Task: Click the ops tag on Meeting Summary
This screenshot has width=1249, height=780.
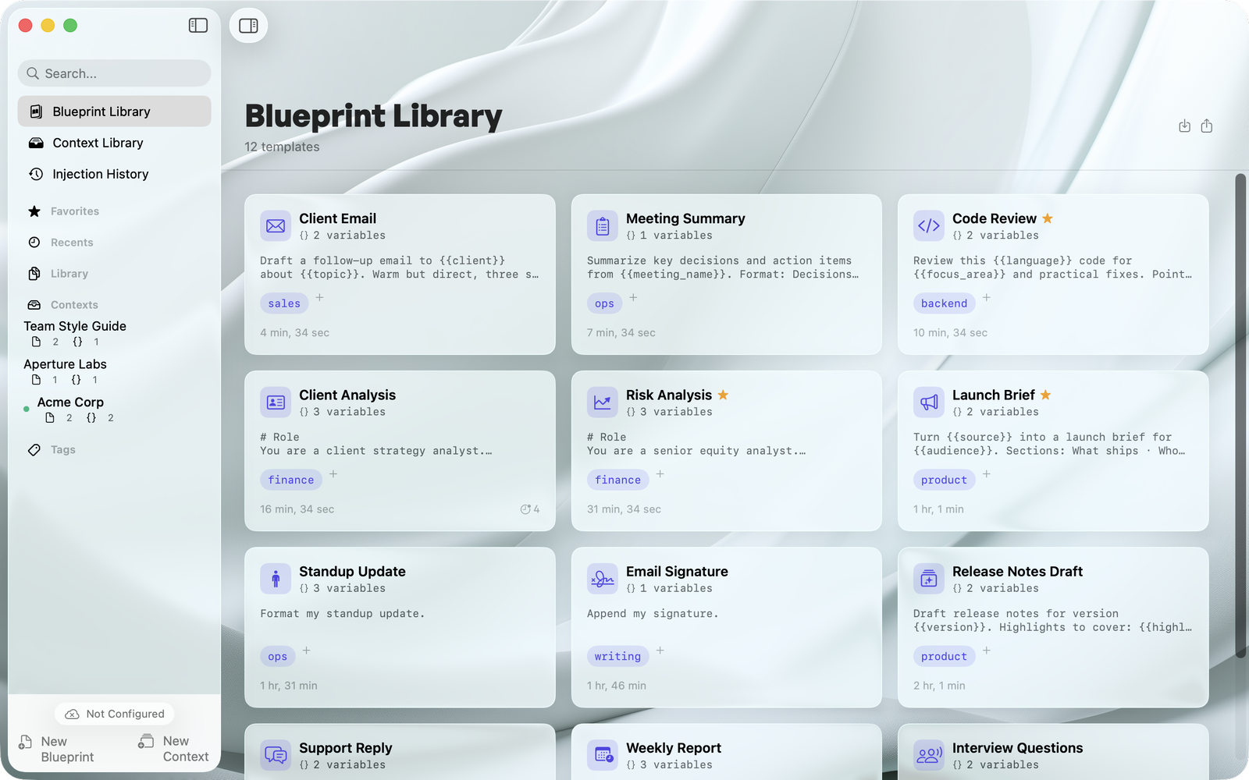Action: (x=604, y=303)
